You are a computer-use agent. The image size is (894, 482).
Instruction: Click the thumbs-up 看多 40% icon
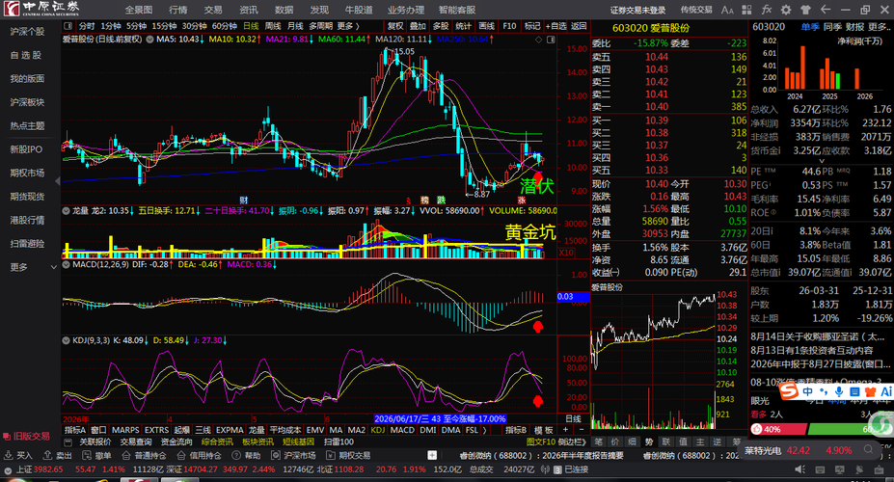coord(757,429)
